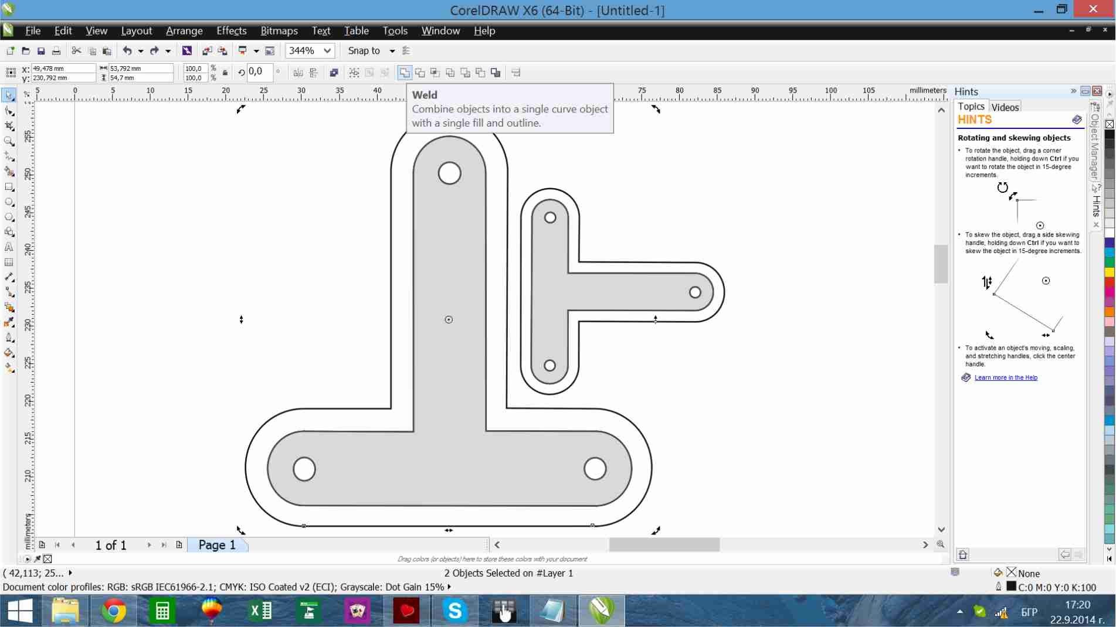Open Excel from the taskbar

(x=260, y=611)
